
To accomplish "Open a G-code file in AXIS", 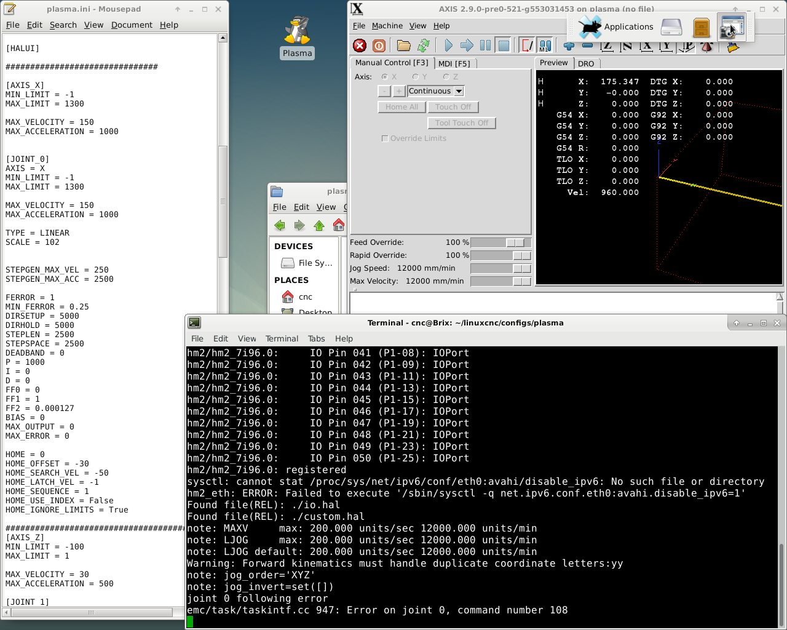I will 403,46.
